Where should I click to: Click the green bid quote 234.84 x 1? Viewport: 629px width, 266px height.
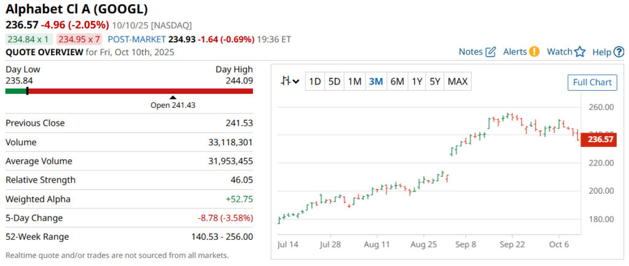(x=28, y=39)
